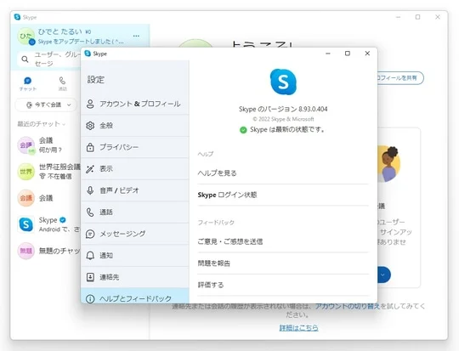Click the Skype icon in the settings title bar
The width and height of the screenshot is (459, 351).
tap(88, 54)
